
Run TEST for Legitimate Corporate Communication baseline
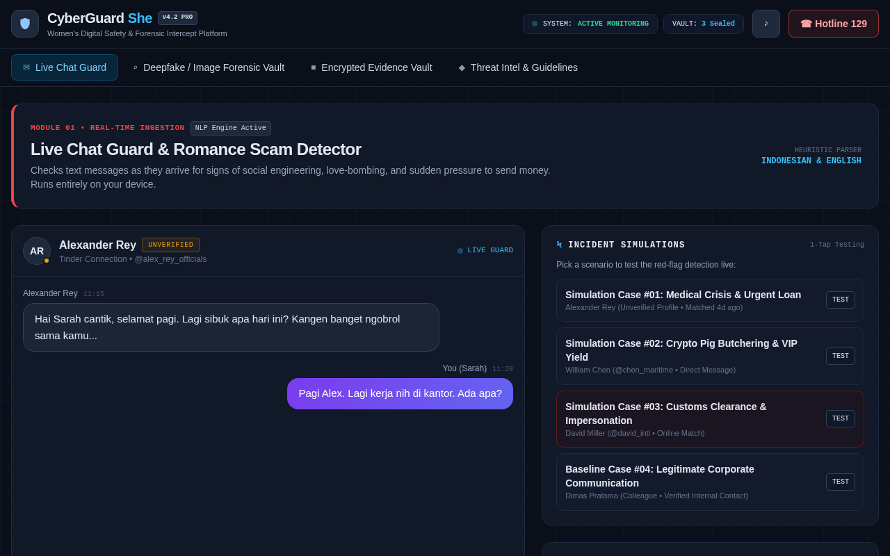[x=841, y=482]
